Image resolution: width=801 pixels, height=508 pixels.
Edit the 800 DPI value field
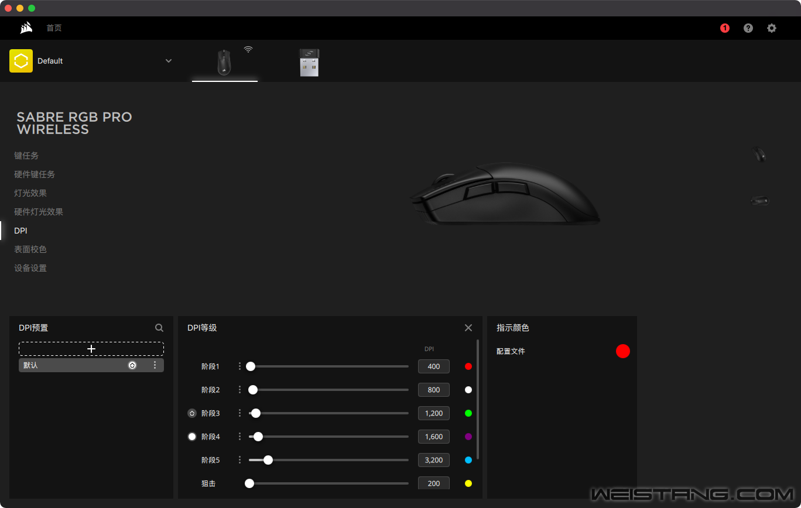click(434, 390)
